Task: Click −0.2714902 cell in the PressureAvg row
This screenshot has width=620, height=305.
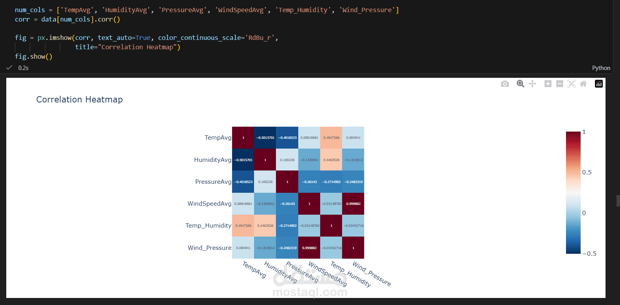Action: click(331, 182)
